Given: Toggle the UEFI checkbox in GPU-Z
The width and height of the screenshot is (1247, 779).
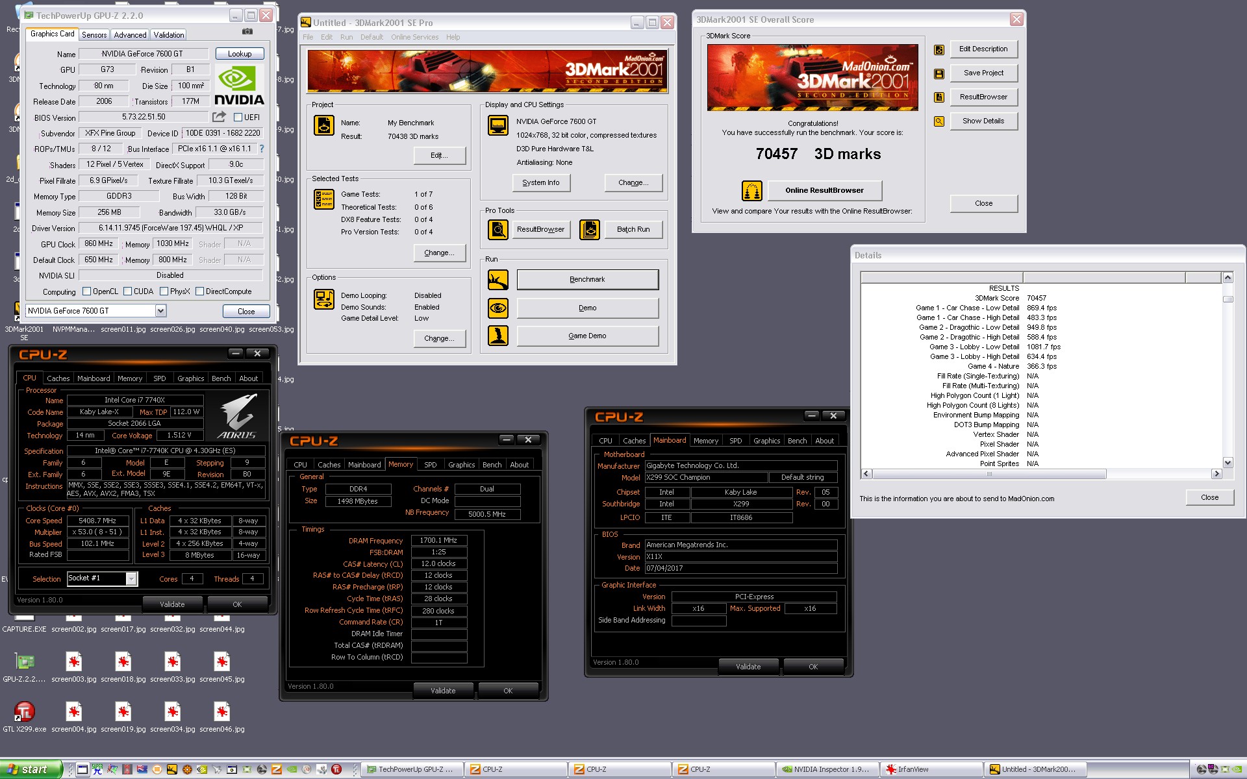Looking at the screenshot, I should 238,117.
